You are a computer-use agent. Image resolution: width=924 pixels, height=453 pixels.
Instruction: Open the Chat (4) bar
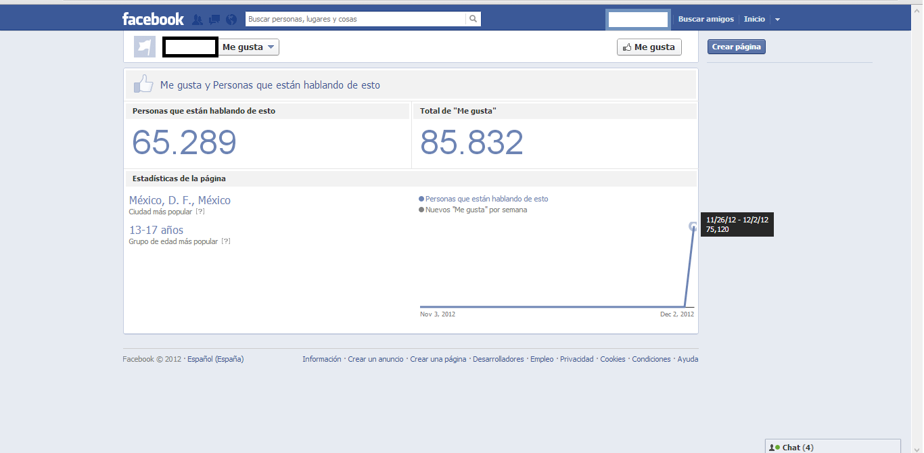point(833,446)
